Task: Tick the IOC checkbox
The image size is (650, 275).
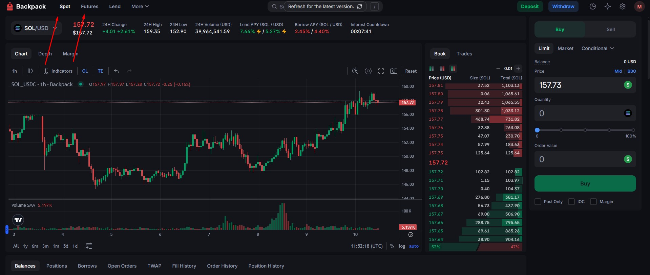Action: (x=571, y=202)
